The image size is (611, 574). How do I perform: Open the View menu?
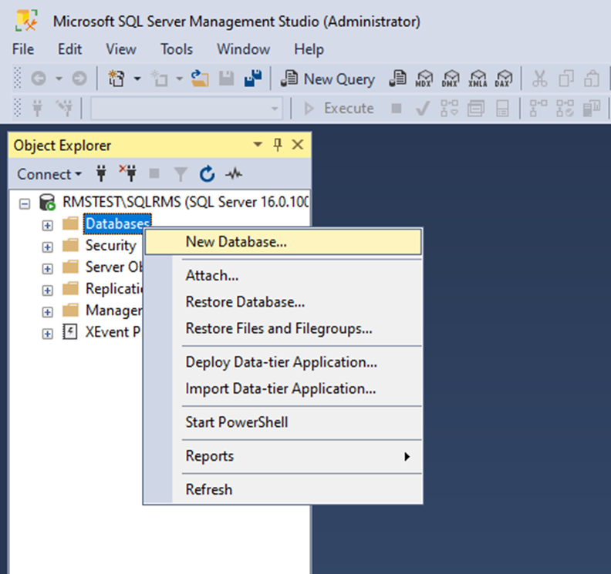tap(121, 49)
